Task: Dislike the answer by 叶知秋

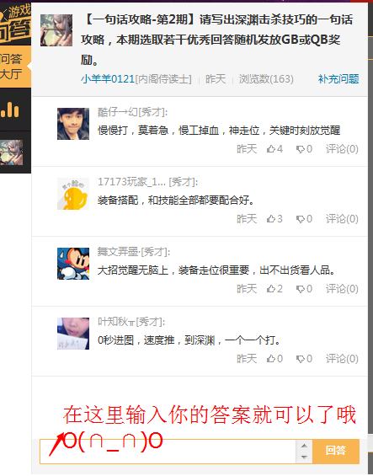Action: [304, 359]
